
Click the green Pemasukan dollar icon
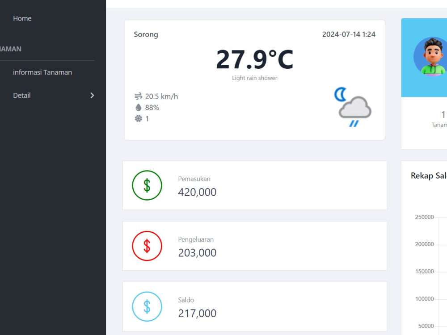[x=147, y=185]
